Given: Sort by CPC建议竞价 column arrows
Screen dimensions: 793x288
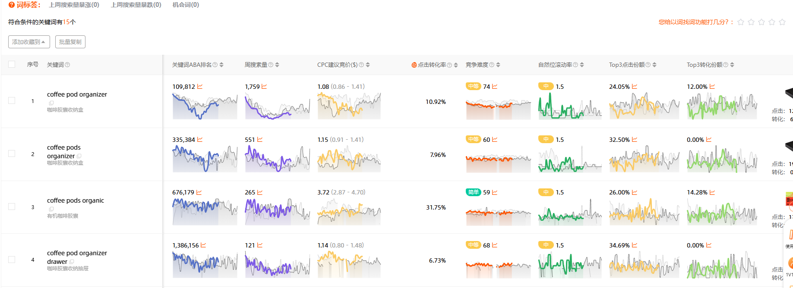Looking at the screenshot, I should (x=368, y=65).
